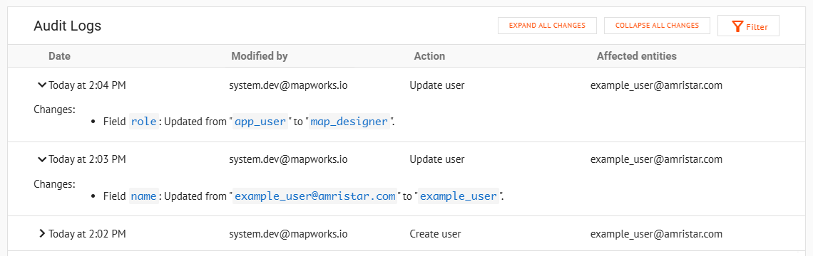Click the "name" field code tag
Viewport: 813px width, 256px height.
[143, 196]
